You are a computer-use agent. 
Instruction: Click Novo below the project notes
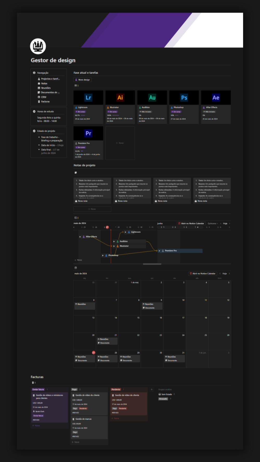(x=92, y=209)
